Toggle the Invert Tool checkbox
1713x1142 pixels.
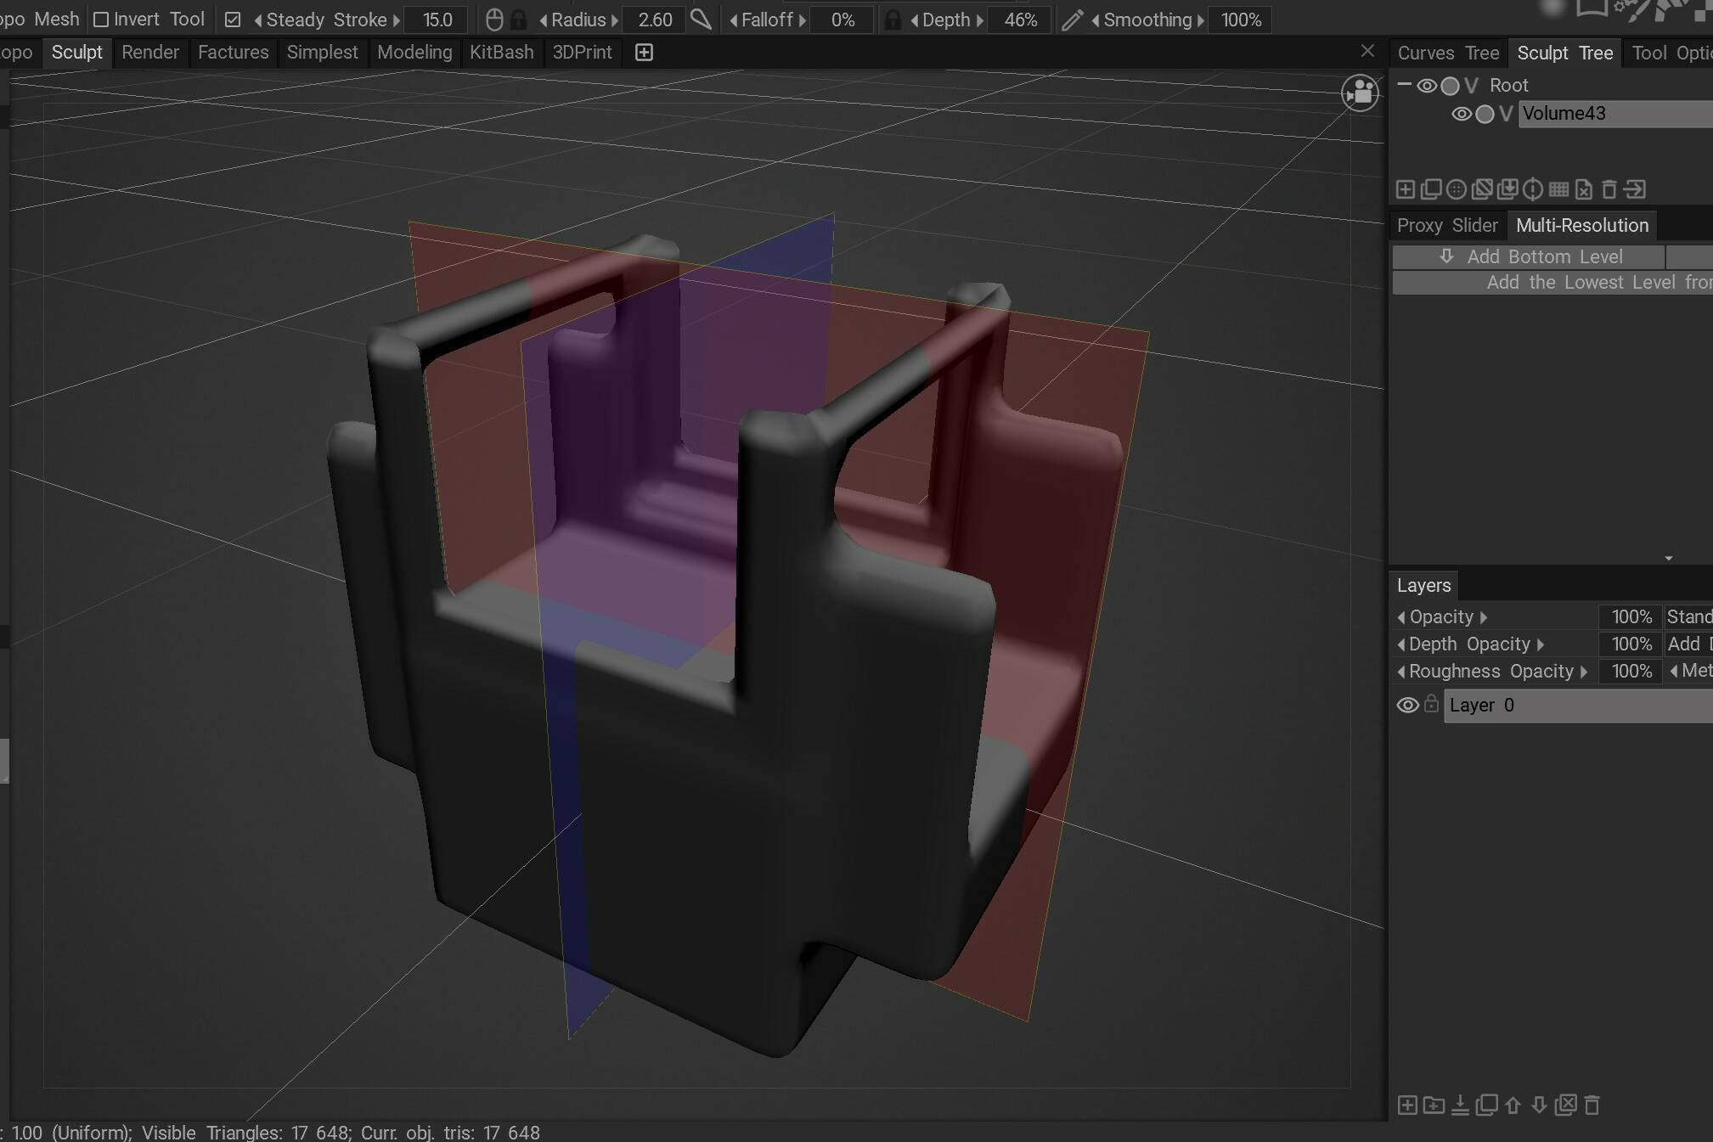coord(101,20)
